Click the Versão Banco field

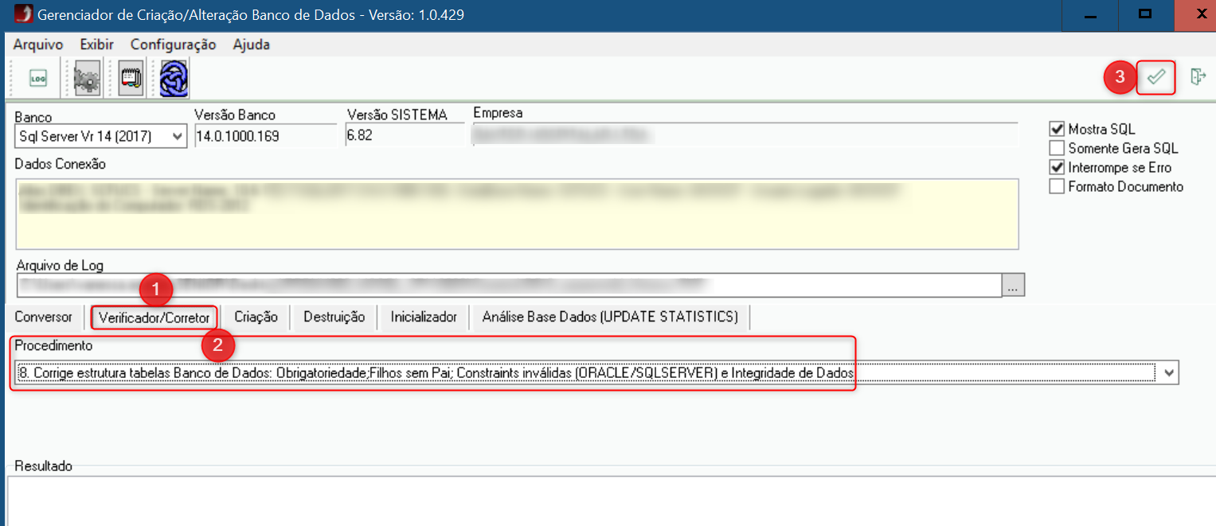click(x=265, y=136)
